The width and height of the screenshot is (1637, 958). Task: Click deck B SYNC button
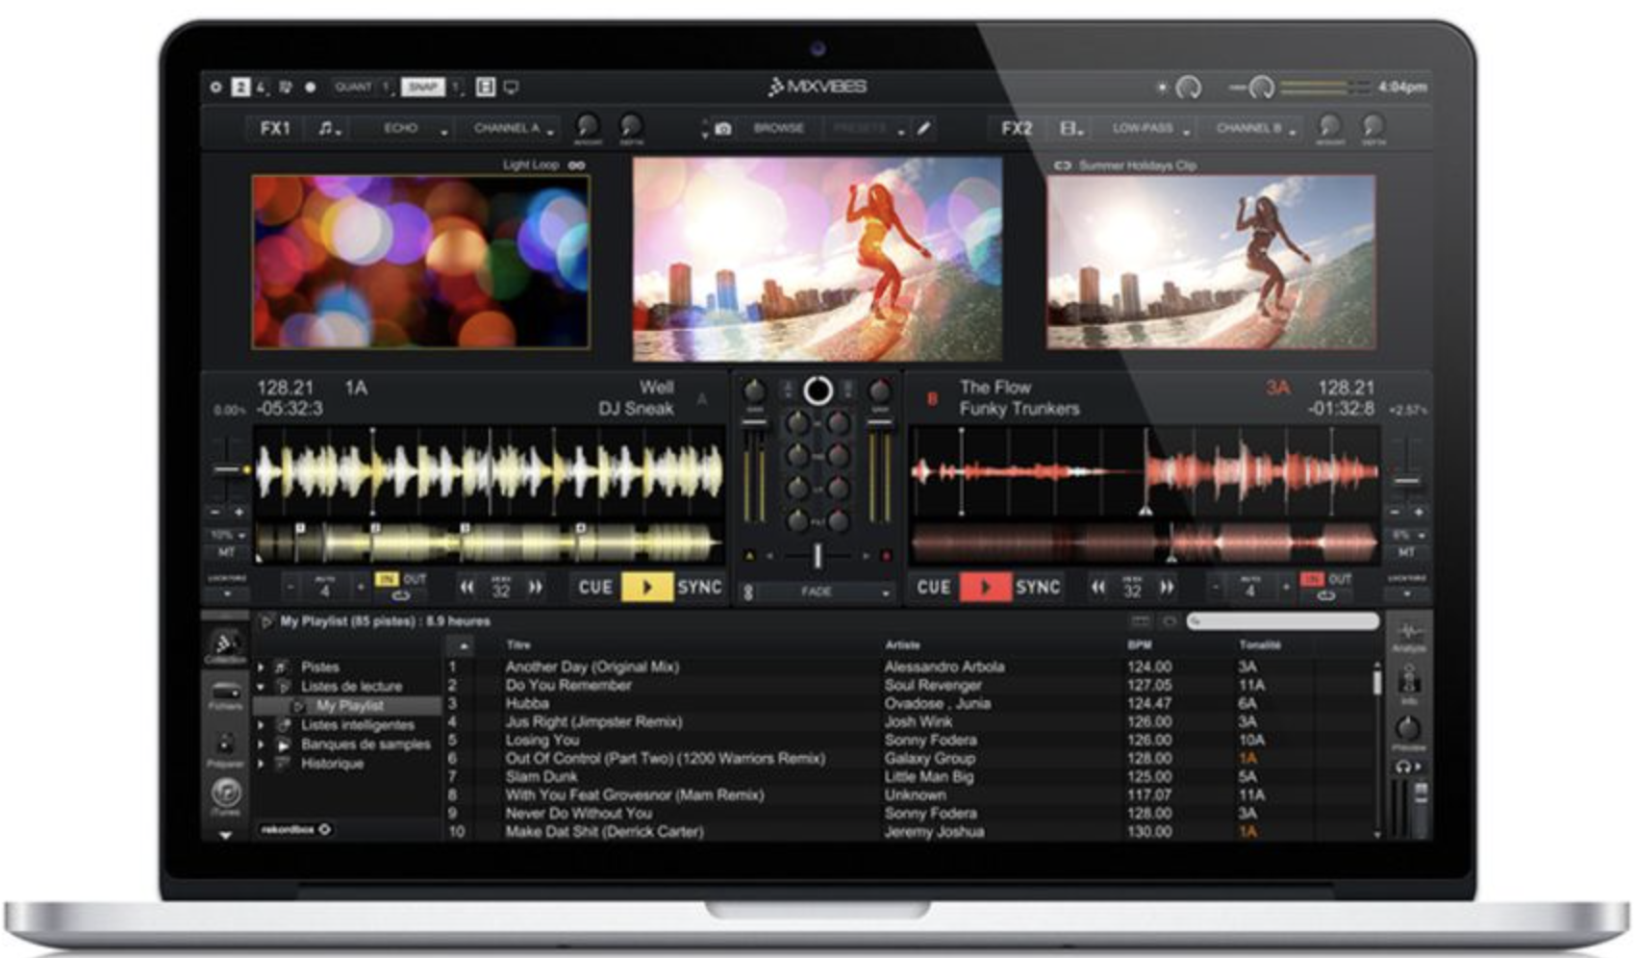tap(1038, 587)
